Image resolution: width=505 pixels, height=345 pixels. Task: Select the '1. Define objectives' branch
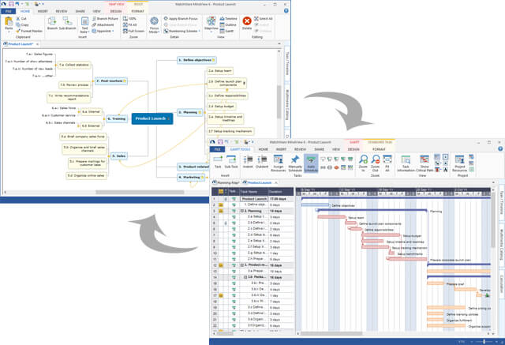click(x=196, y=60)
